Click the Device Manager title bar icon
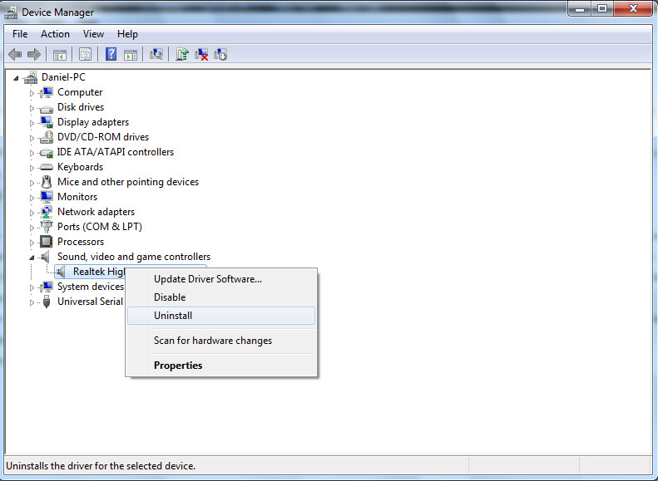The height and width of the screenshot is (481, 658). click(11, 12)
